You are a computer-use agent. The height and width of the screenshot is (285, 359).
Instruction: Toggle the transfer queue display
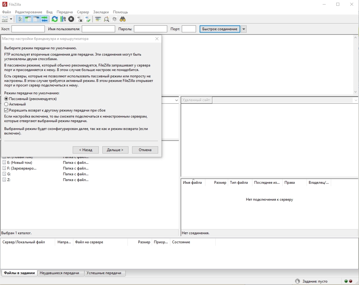tap(45, 19)
